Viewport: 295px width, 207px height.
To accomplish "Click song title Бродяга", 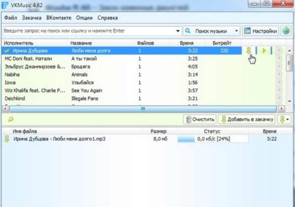I will [81, 67].
